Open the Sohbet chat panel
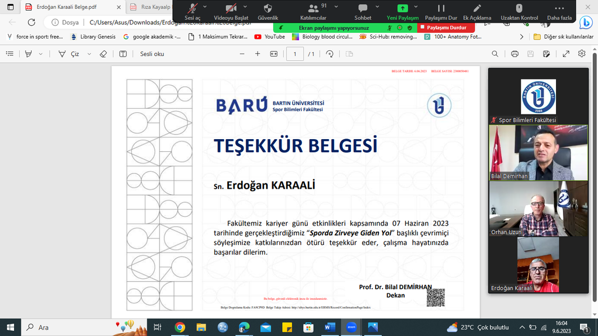 point(363,9)
